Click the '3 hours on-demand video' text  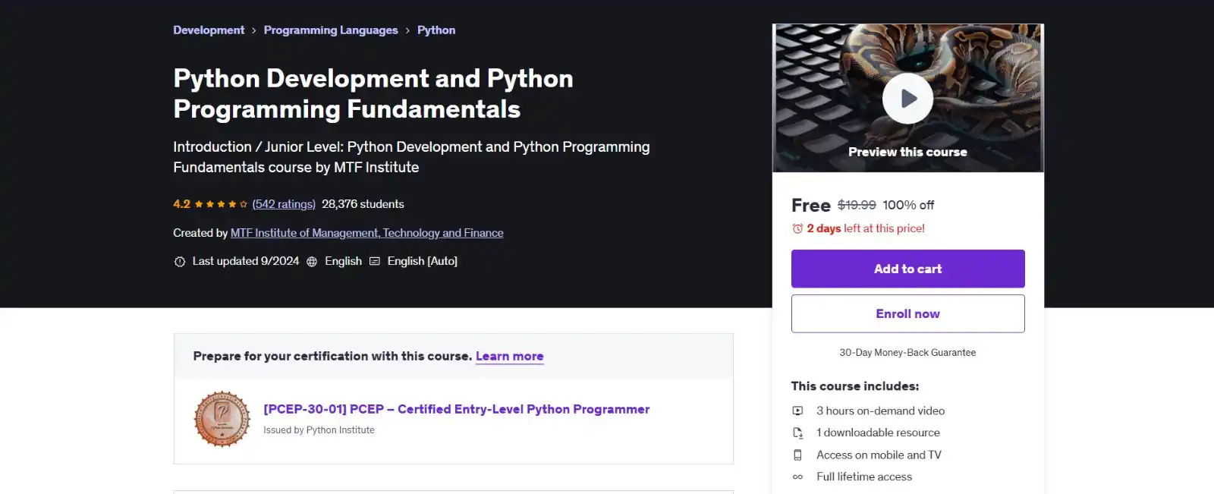coord(880,411)
